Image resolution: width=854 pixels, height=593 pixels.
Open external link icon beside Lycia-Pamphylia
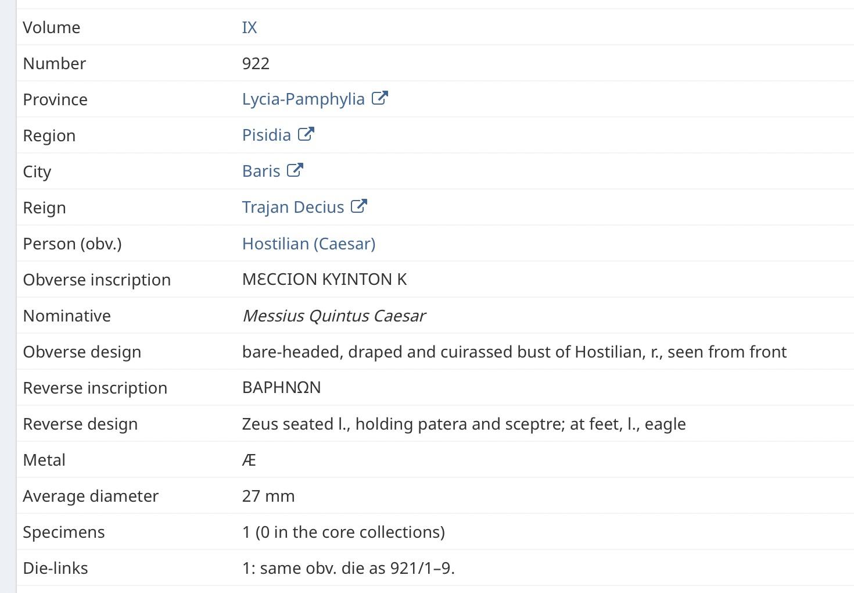click(x=379, y=98)
